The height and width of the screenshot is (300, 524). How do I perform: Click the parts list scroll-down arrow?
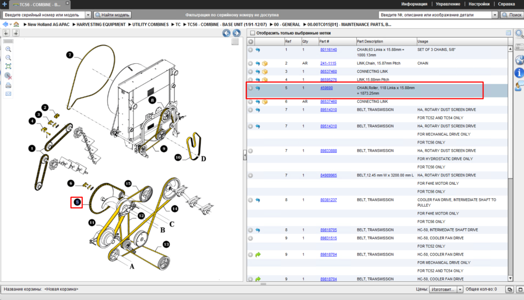point(510,278)
